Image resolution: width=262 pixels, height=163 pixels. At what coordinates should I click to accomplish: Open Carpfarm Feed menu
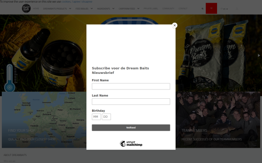127,9
